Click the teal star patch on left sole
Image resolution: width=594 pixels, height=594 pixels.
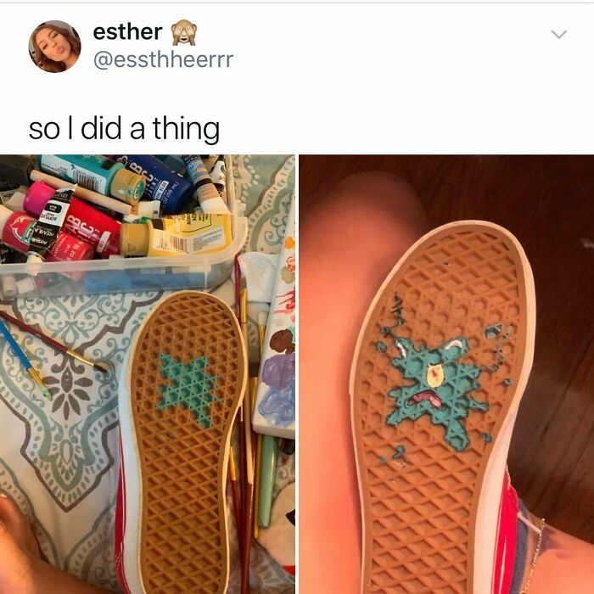[188, 389]
